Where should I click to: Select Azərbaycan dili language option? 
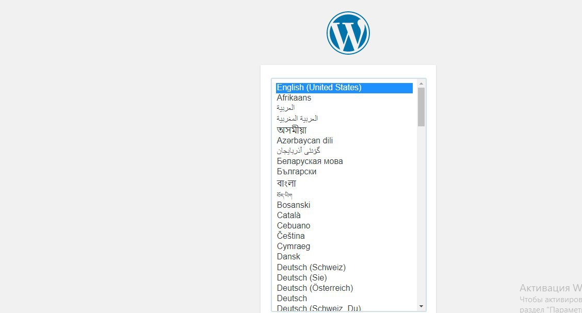point(344,141)
